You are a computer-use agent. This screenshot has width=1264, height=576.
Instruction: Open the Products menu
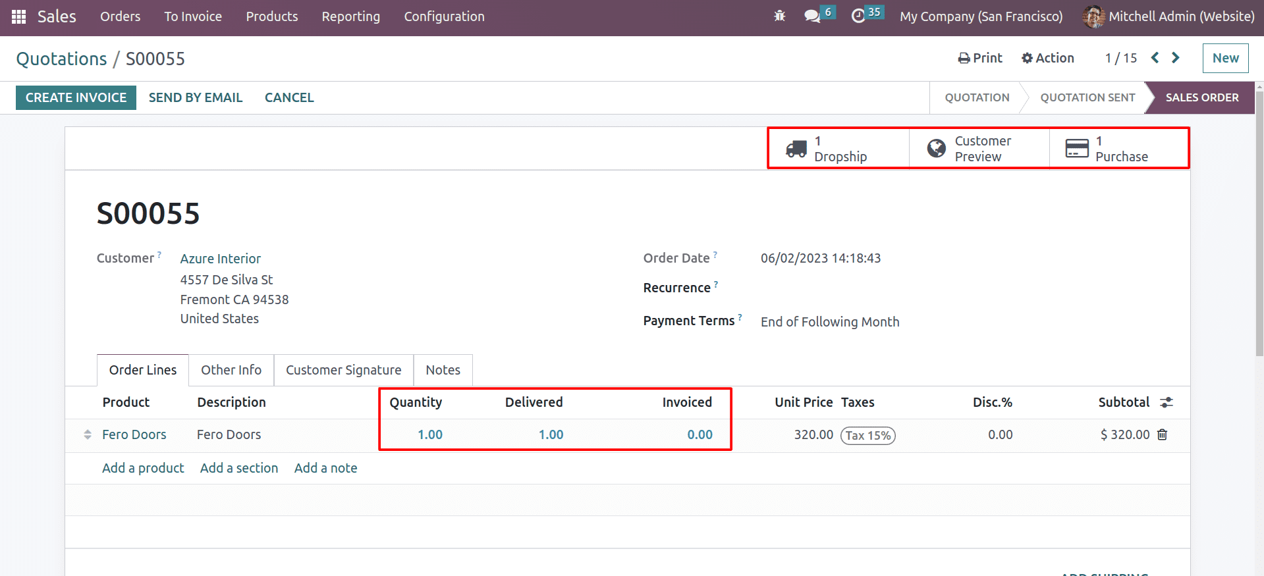coord(272,16)
